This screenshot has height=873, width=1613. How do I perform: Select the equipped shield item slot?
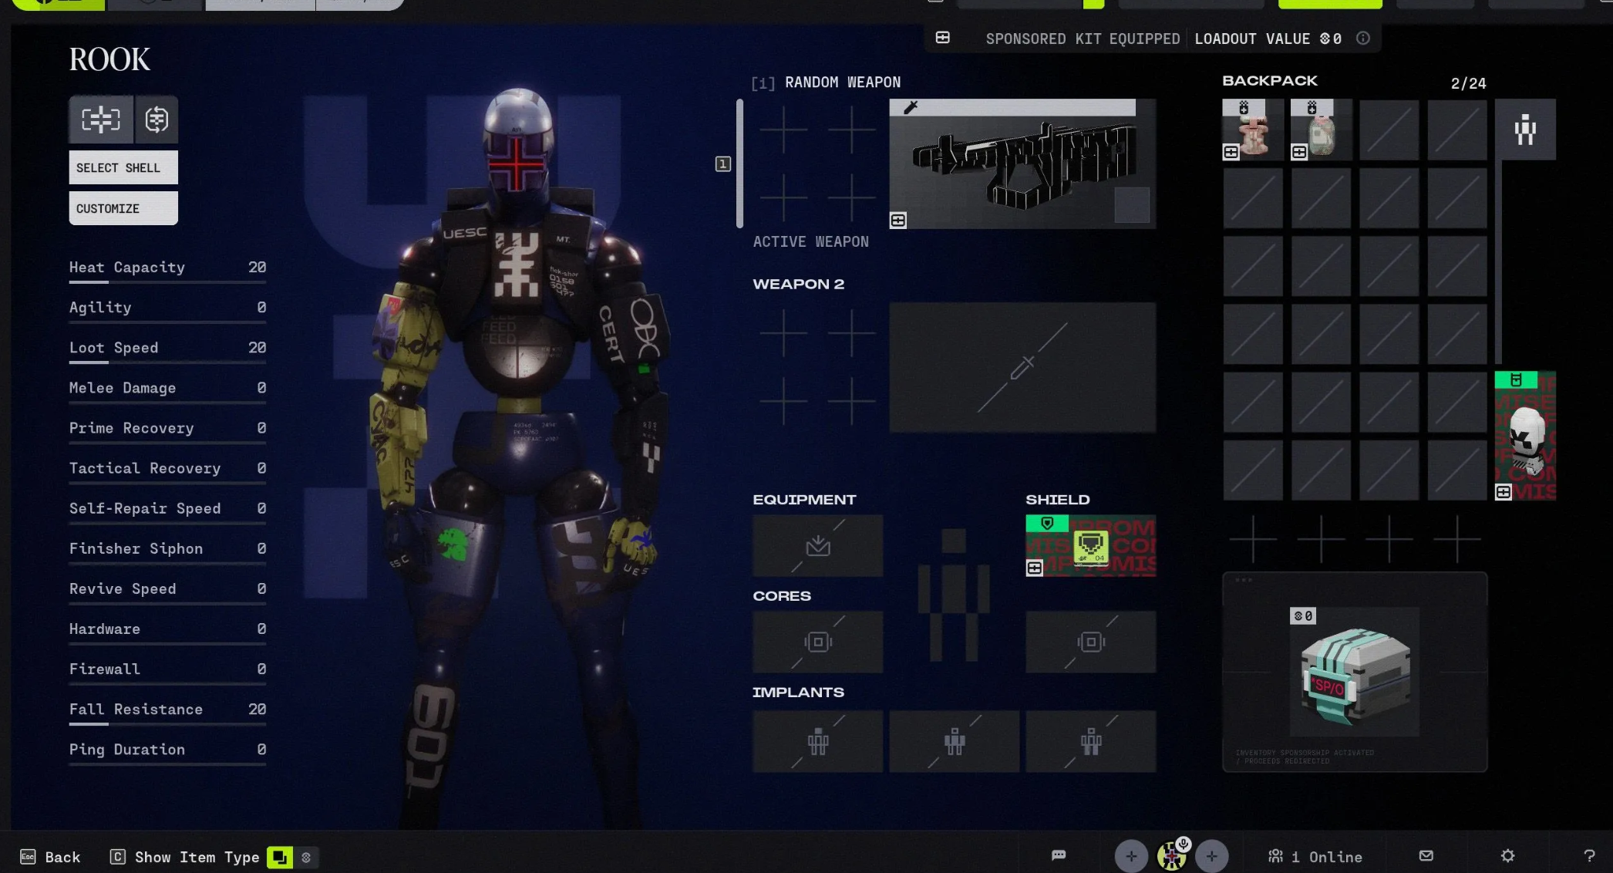[1090, 546]
